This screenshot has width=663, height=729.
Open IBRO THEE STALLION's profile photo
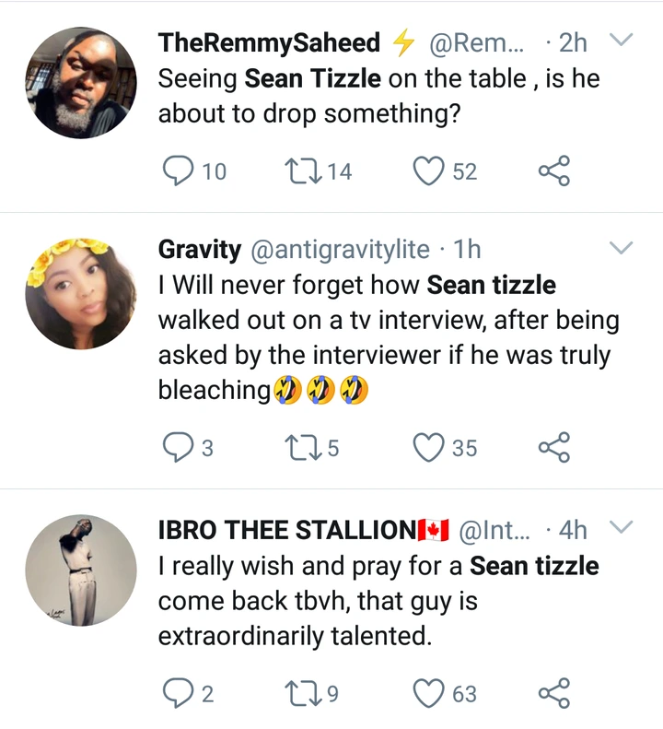pos(80,570)
